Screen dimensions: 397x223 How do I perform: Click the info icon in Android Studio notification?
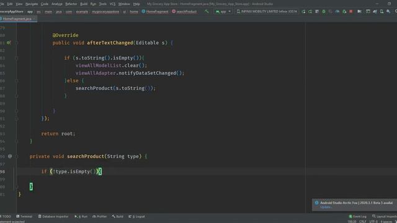[x=316, y=203]
